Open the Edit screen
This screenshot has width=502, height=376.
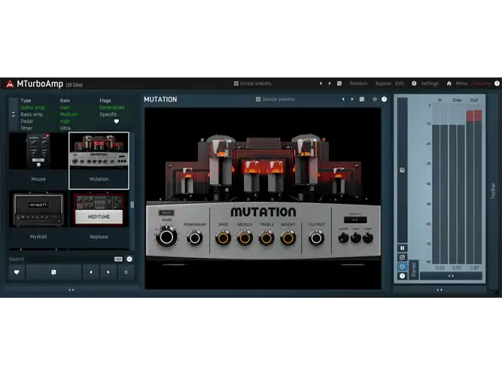tap(400, 83)
